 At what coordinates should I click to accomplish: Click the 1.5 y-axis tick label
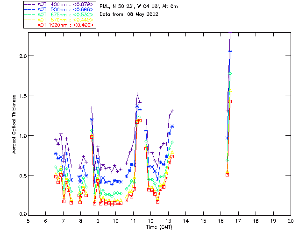23,96
